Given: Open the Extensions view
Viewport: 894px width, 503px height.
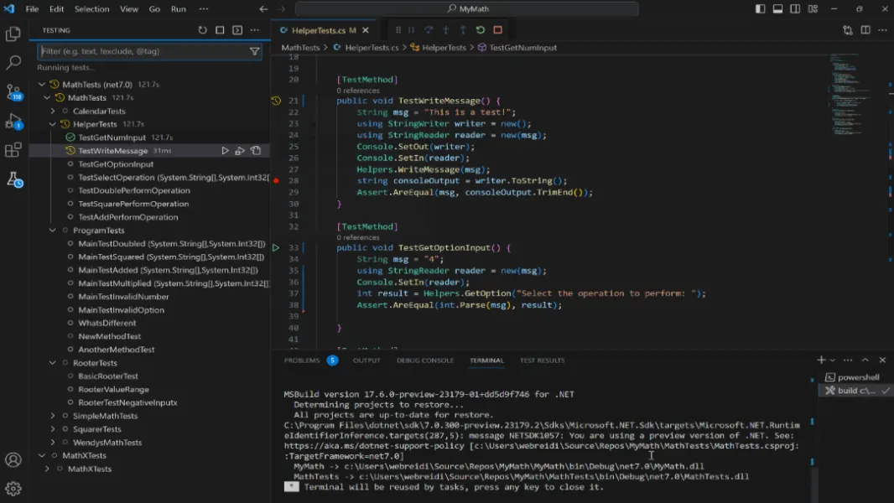Looking at the screenshot, I should pyautogui.click(x=13, y=150).
